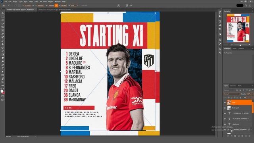The image size is (254, 143).
Task: Select the Path Selection tool
Action: [3, 71]
